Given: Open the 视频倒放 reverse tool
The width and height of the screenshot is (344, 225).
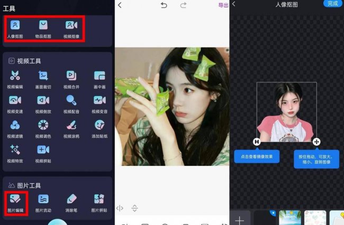Looking at the screenshot, I should (x=43, y=104).
